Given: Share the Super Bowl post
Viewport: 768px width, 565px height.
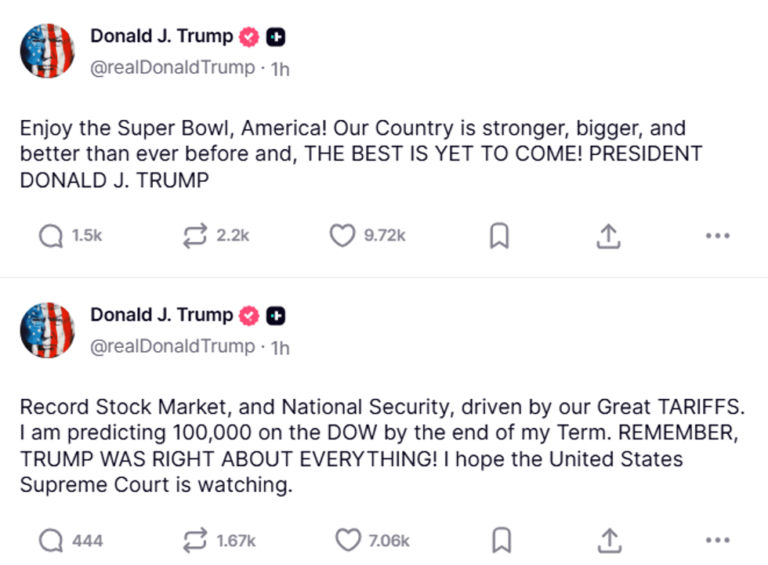Looking at the screenshot, I should click(610, 235).
